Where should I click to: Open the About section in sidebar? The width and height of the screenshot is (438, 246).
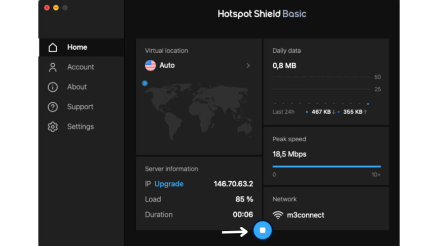coord(81,87)
